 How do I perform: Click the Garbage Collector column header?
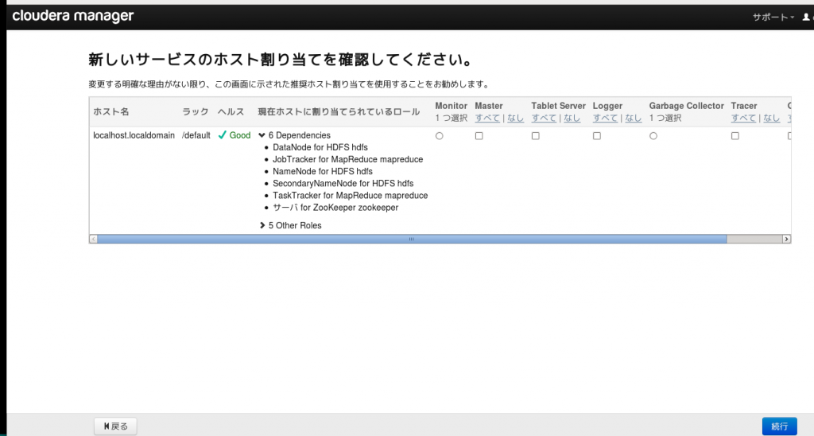click(x=686, y=106)
